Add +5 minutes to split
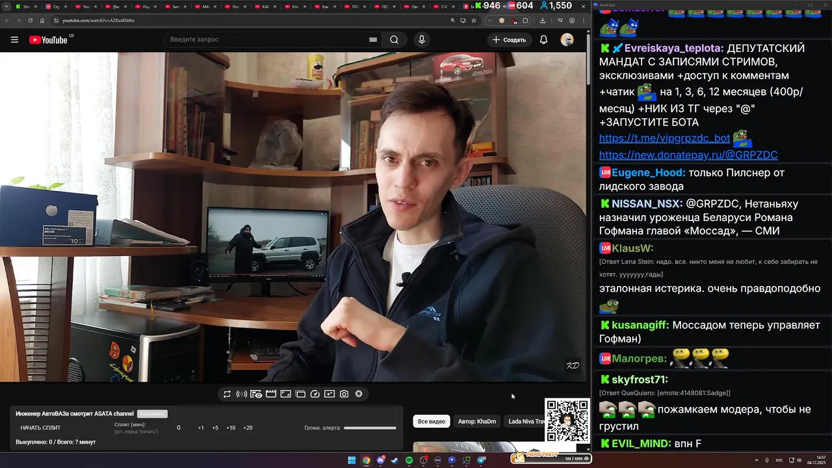Image resolution: width=832 pixels, height=468 pixels. tap(215, 428)
